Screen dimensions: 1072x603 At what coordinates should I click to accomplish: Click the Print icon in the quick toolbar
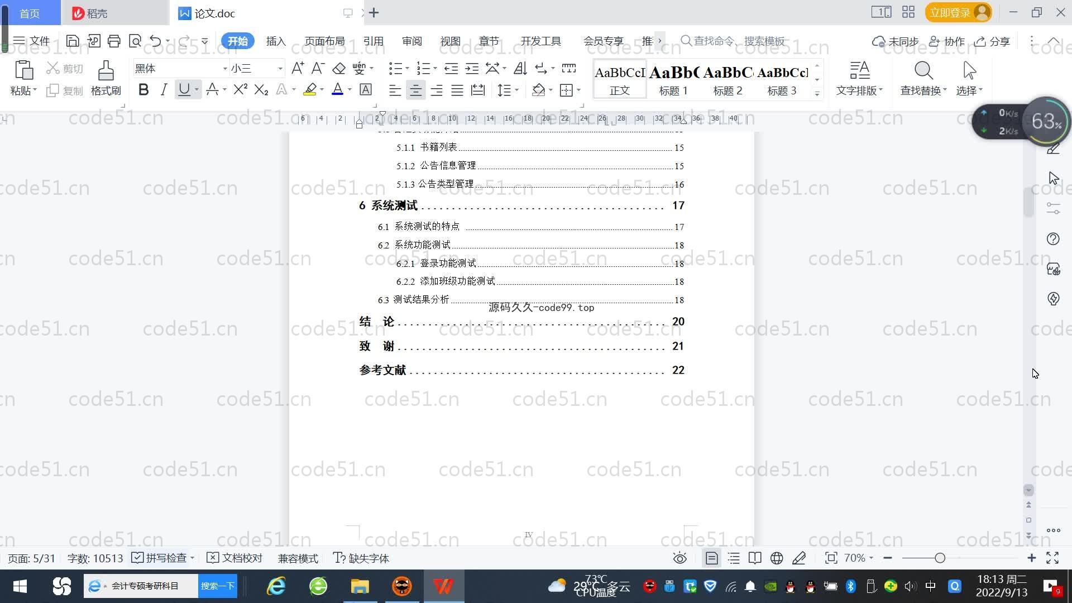(x=114, y=41)
